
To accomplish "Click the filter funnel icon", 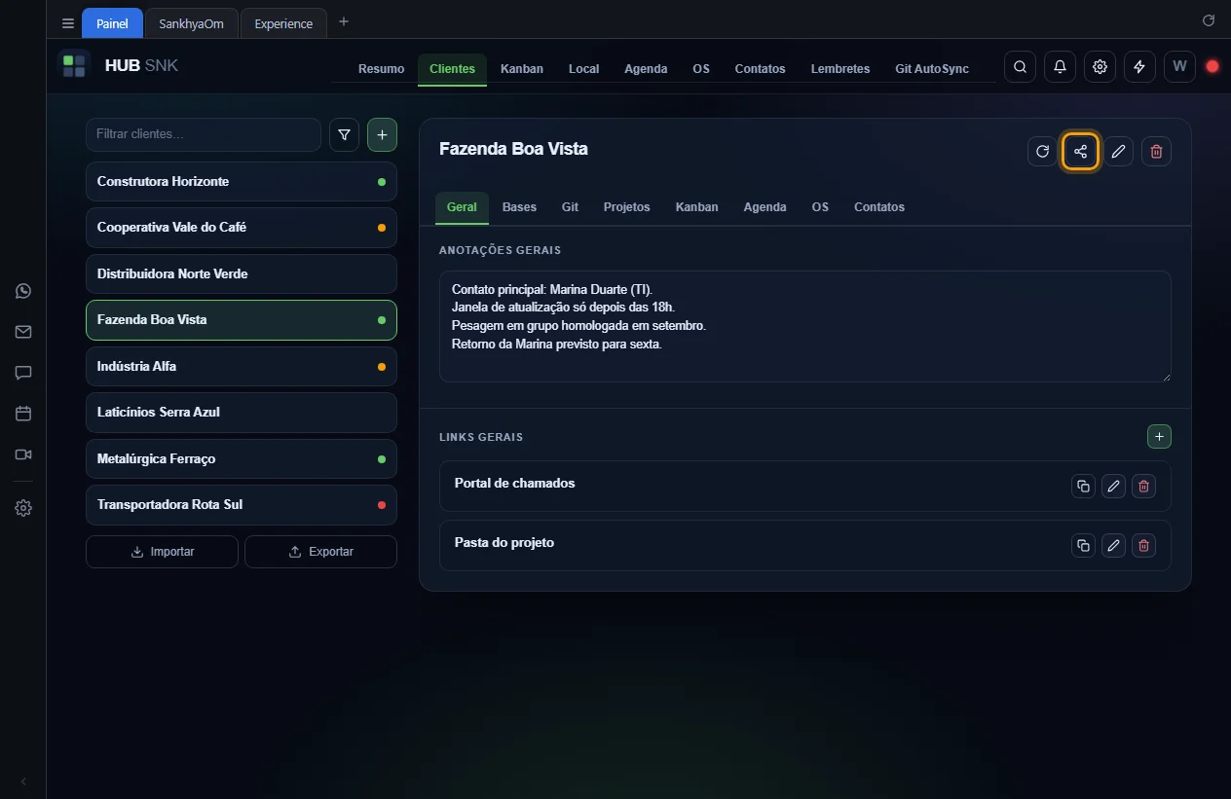I will pos(344,135).
